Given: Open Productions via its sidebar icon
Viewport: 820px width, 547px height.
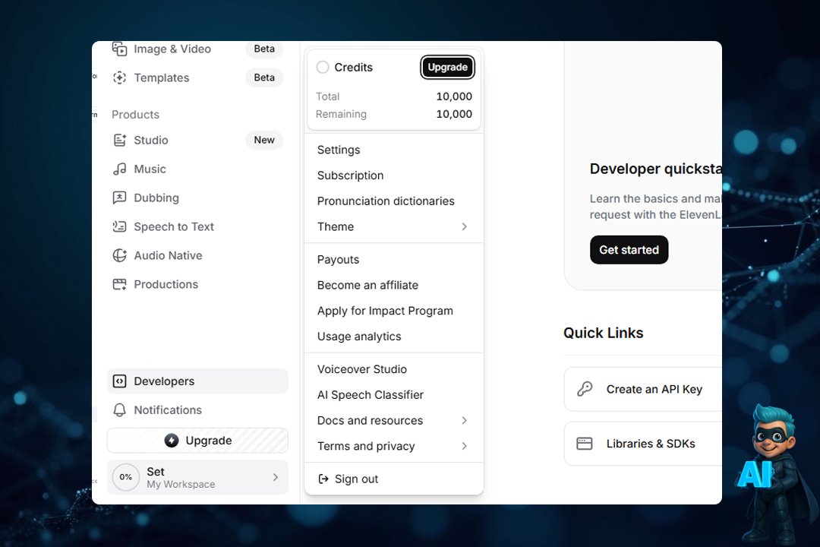Looking at the screenshot, I should tap(119, 284).
